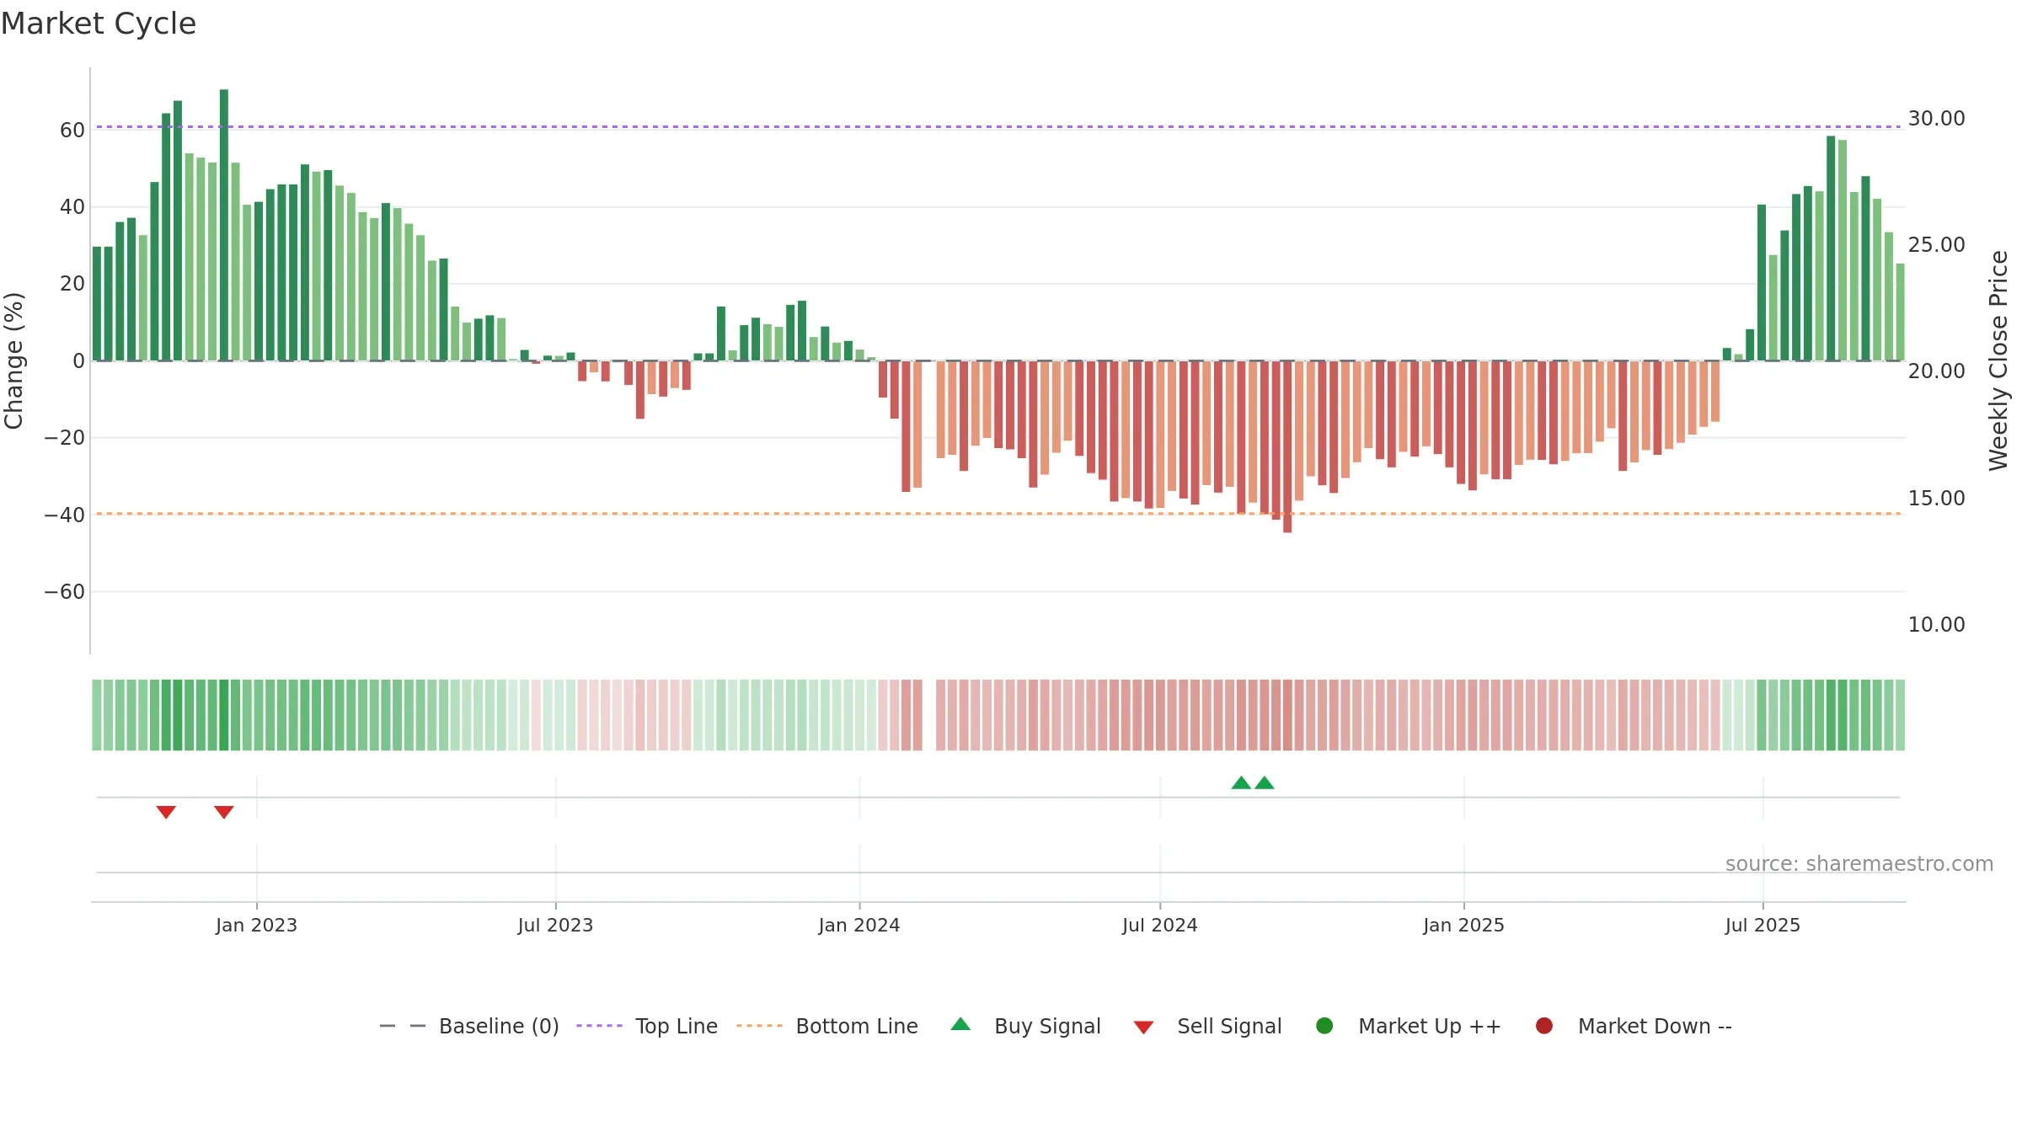Toggle the Sell Signal legend label
This screenshot has height=1137, width=2022.
[1229, 1026]
